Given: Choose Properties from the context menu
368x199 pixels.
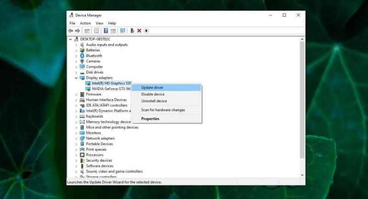Looking at the screenshot, I should click(x=167, y=119).
